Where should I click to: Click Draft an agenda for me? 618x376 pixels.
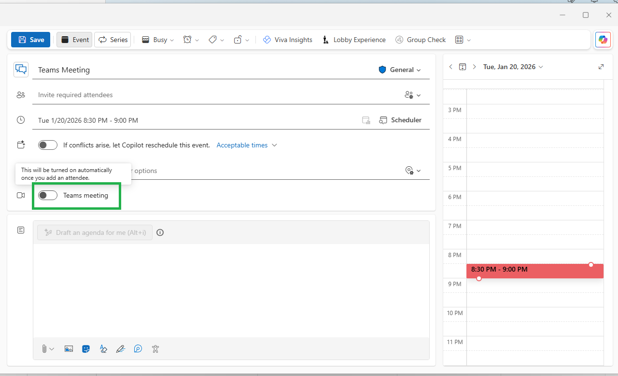pos(95,232)
